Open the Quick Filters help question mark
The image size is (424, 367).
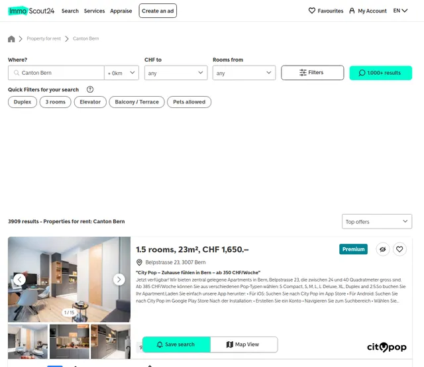tap(90, 89)
